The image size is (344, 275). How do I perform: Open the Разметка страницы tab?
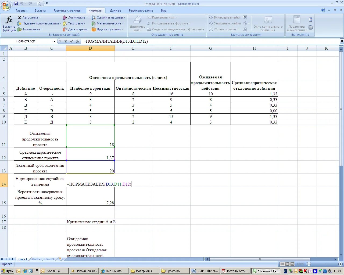pyautogui.click(x=67, y=10)
